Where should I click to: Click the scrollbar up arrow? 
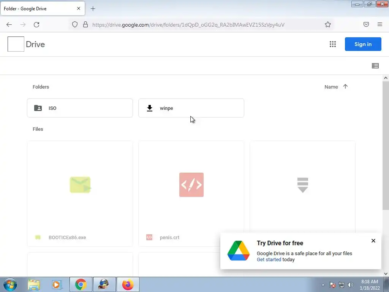386,78
